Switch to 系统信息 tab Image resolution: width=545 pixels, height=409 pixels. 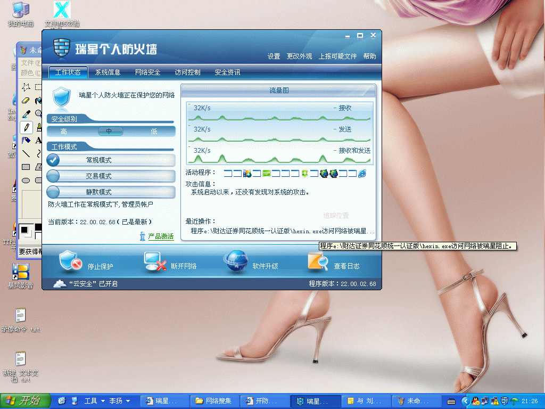[108, 72]
